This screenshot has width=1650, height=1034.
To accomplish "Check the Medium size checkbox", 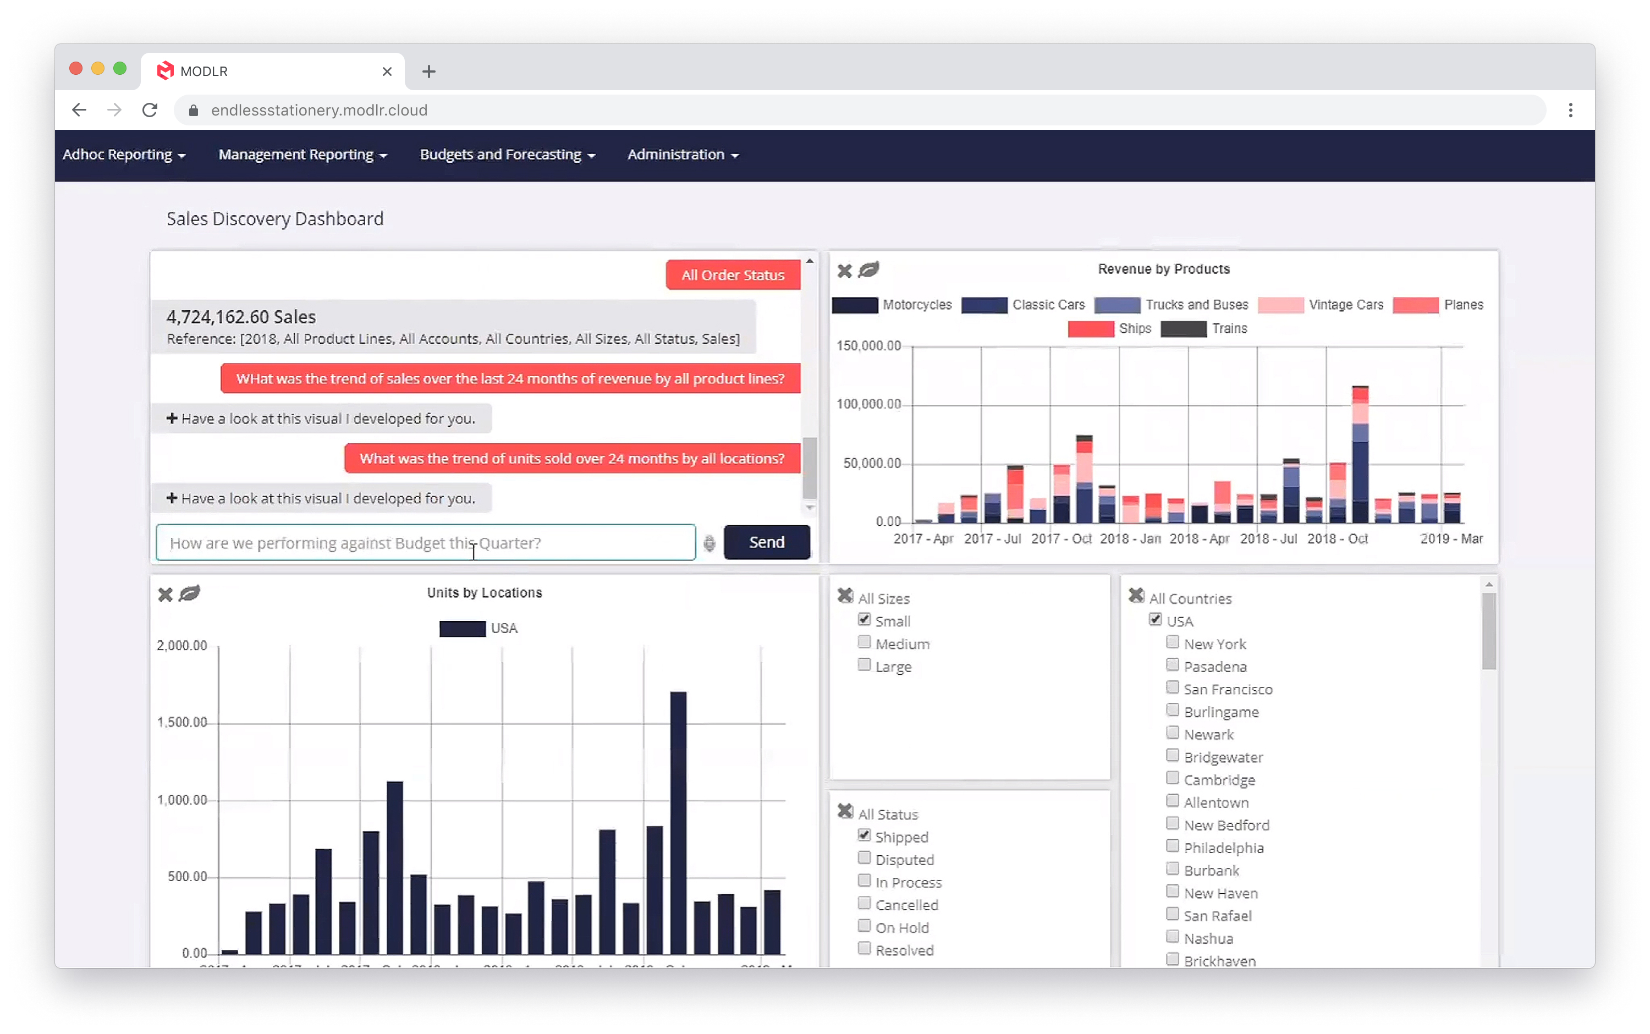I will [864, 642].
